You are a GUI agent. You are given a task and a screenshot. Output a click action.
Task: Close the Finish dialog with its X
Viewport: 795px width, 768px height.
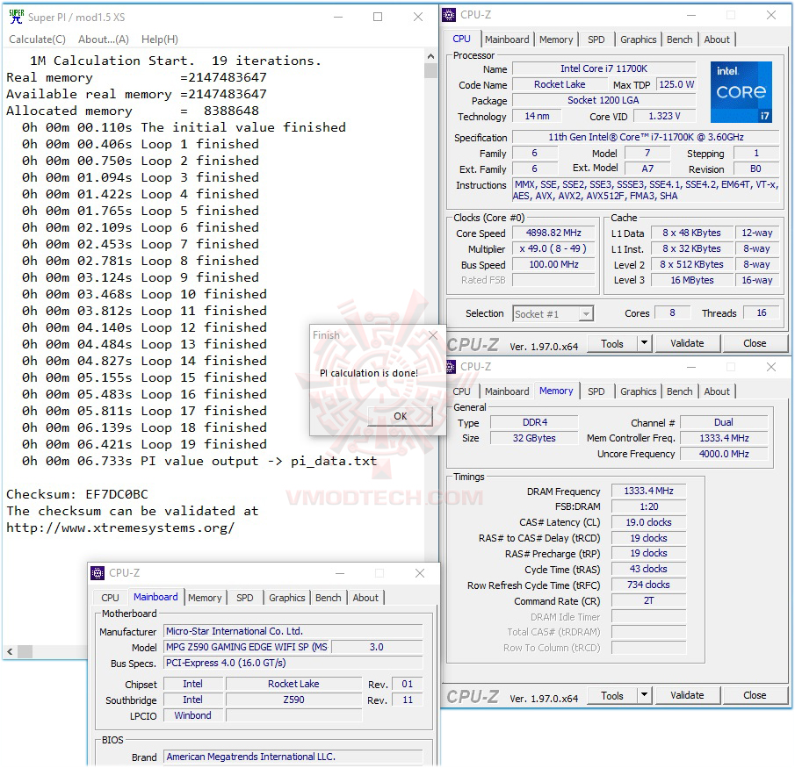pos(432,335)
